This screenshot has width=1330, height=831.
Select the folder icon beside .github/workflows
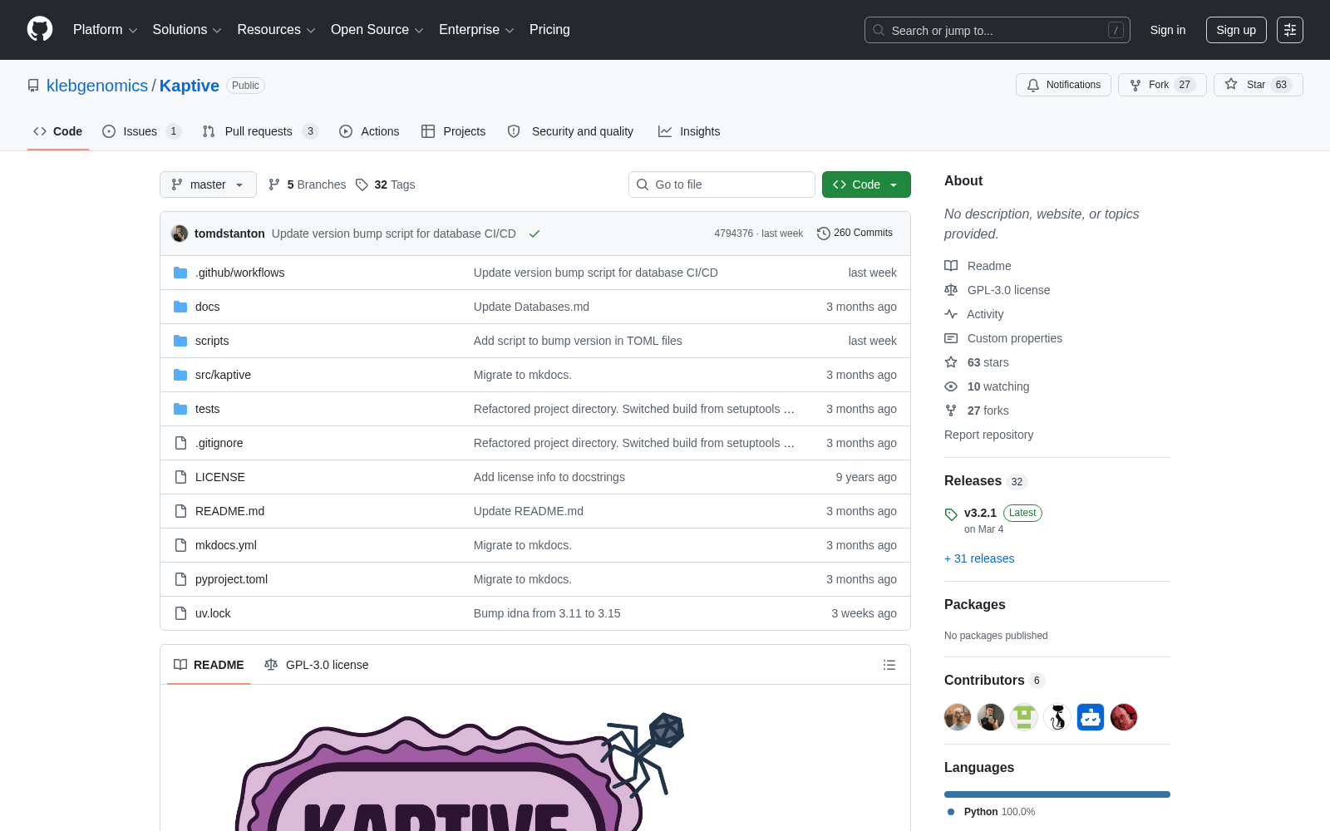click(x=180, y=273)
